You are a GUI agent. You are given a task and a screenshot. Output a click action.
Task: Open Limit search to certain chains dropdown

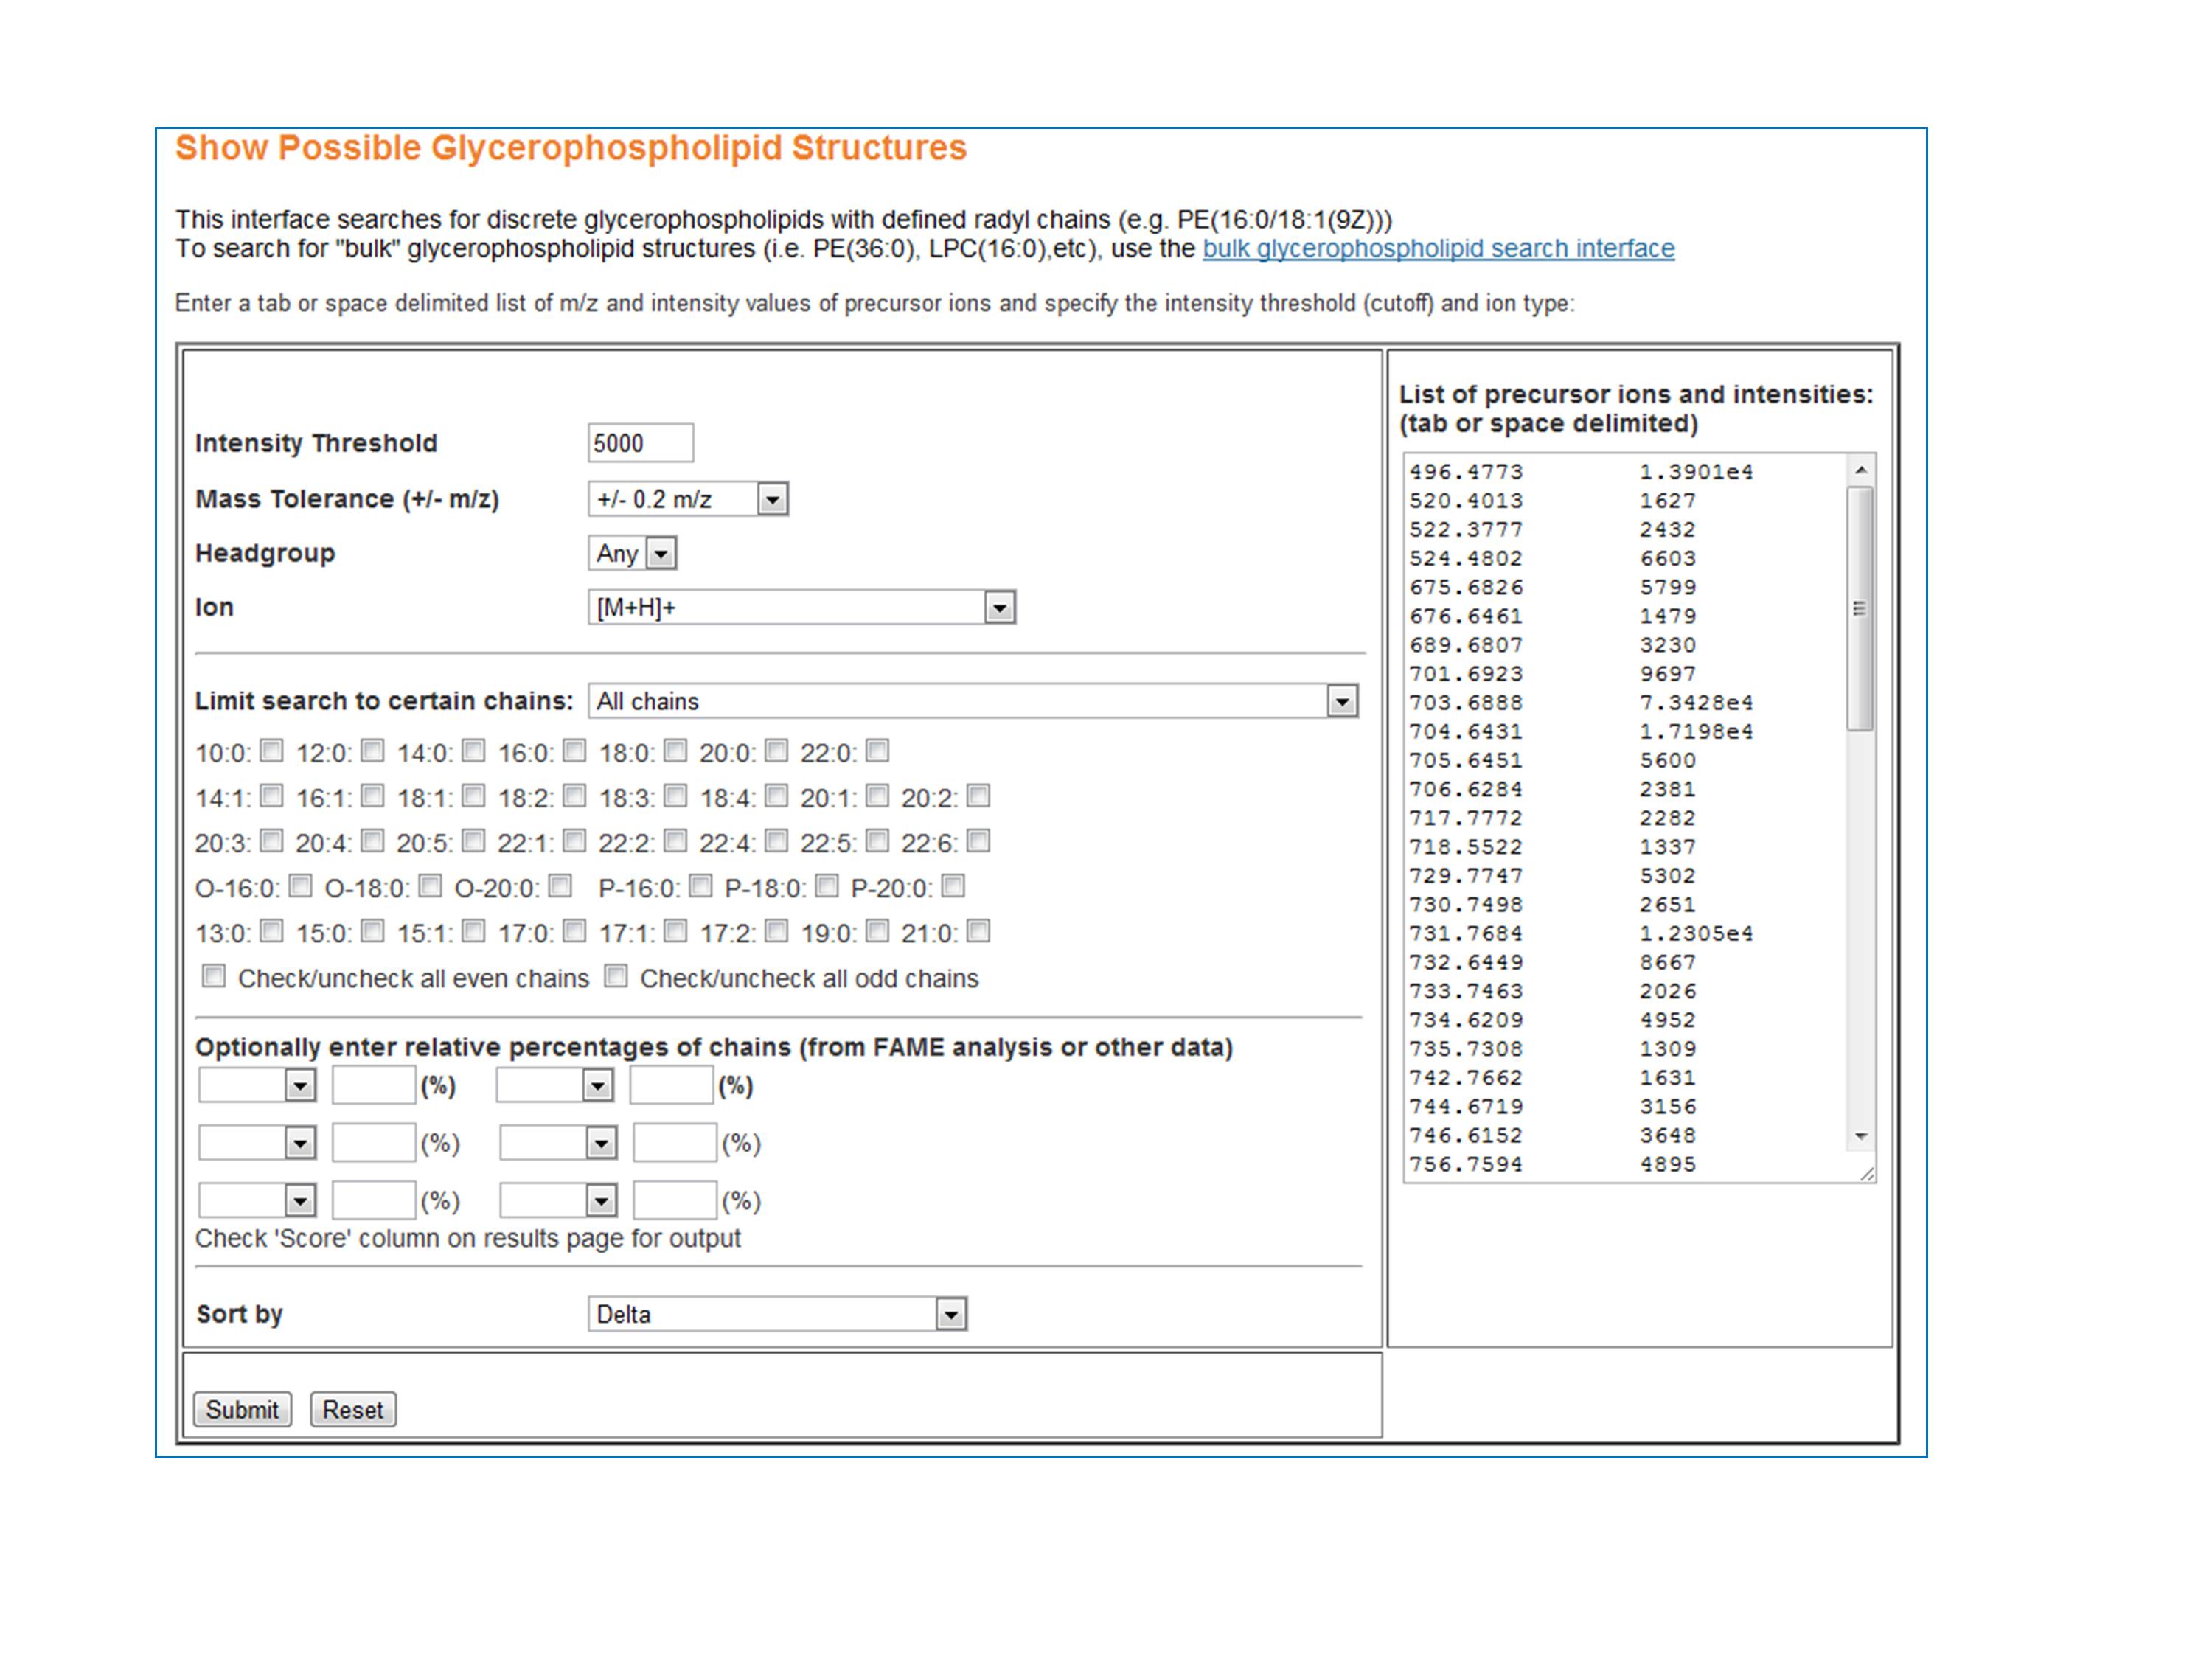972,701
